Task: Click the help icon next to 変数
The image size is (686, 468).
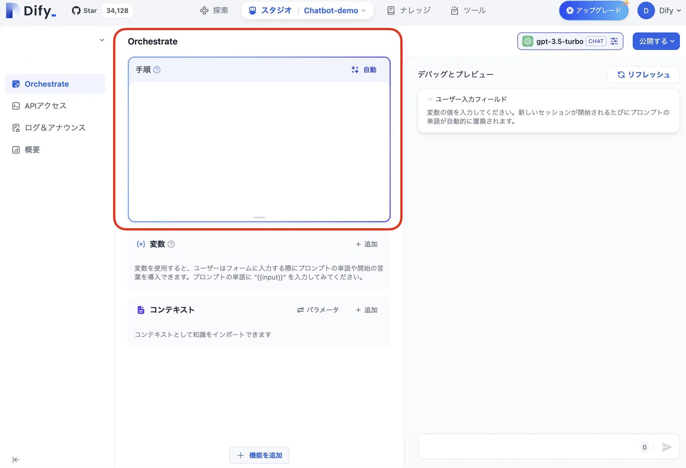Action: click(x=172, y=244)
